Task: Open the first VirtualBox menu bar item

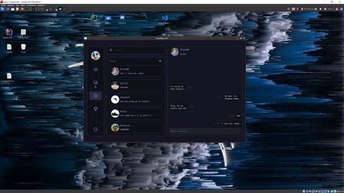Action: point(4,5)
